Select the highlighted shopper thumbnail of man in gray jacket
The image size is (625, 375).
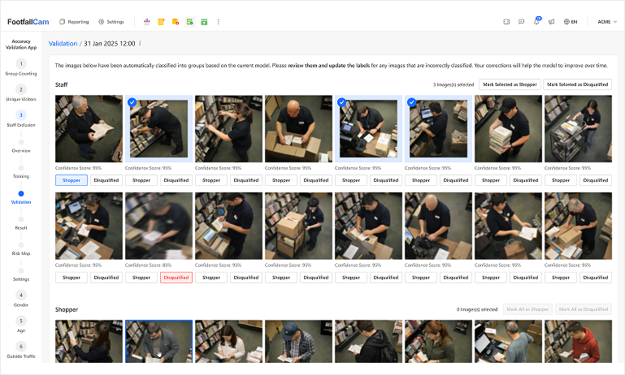[x=158, y=342]
